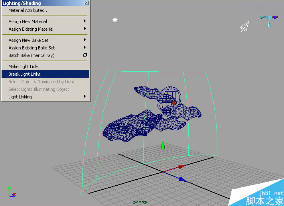Select the point light star icon

[x=115, y=20]
